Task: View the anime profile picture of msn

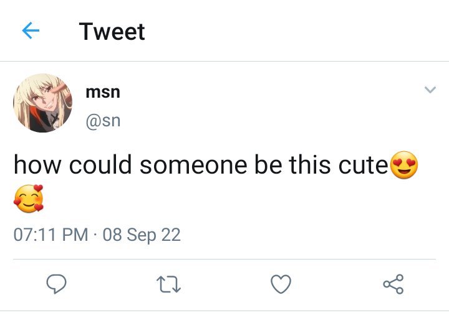Action: pos(42,103)
